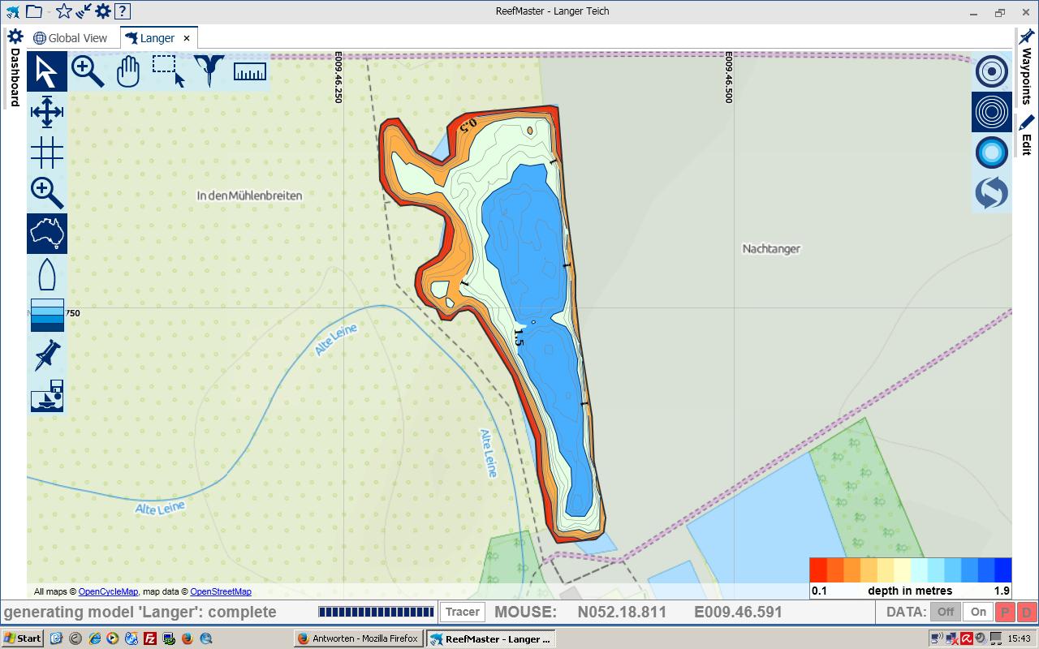Toggle the background map (Australia icon)

tap(47, 234)
